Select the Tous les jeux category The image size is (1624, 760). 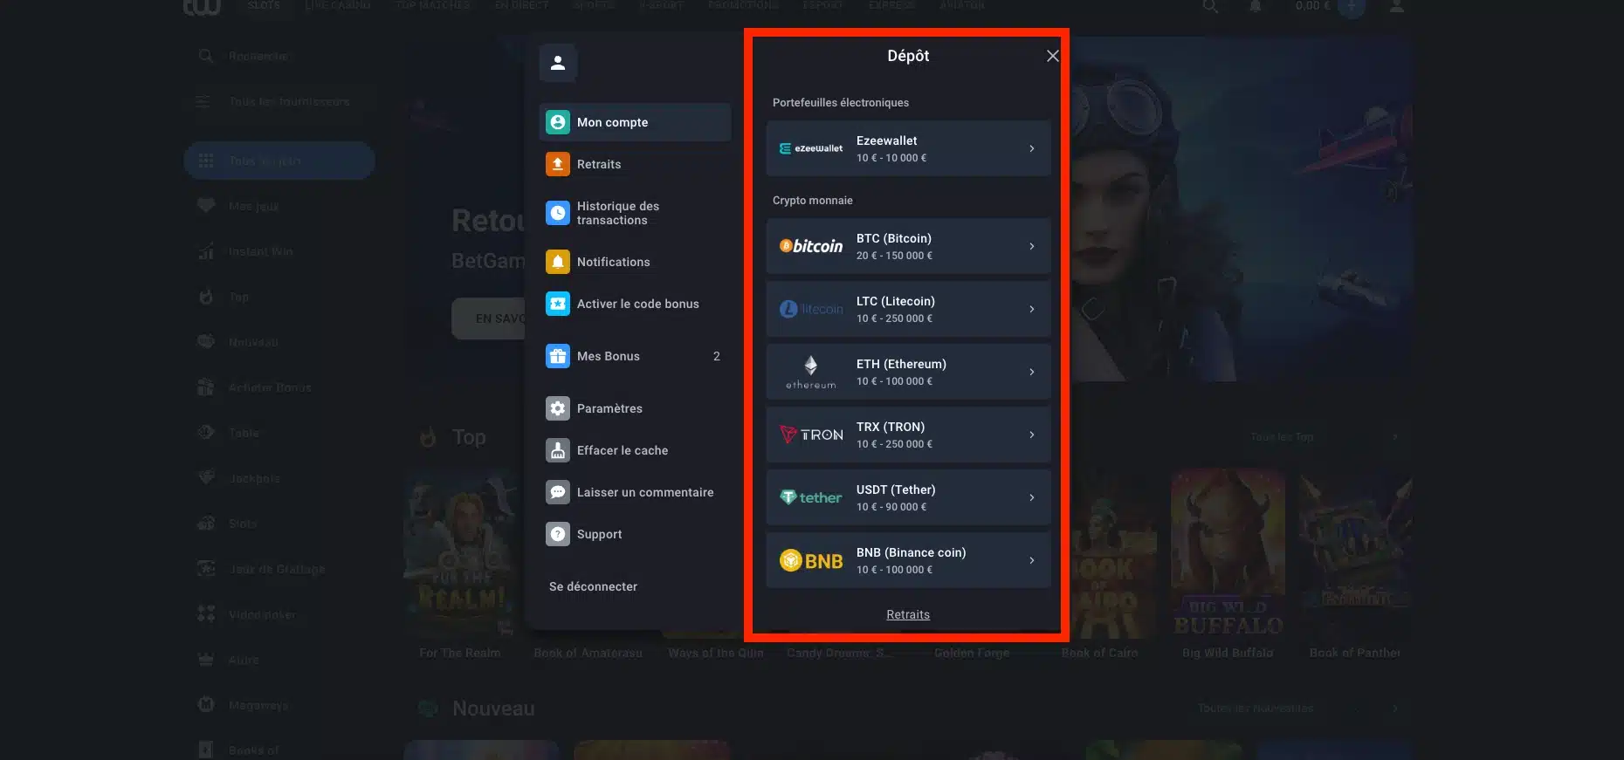coord(279,161)
